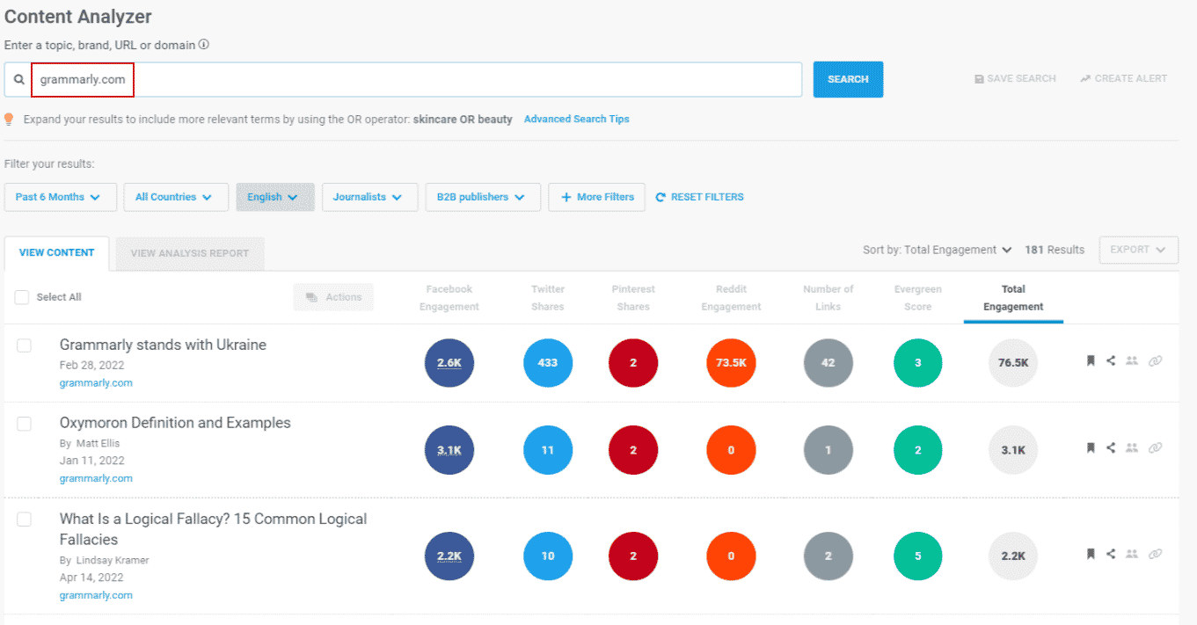Click author name 'Lindsay Kramer'
1197x625 pixels.
point(113,560)
